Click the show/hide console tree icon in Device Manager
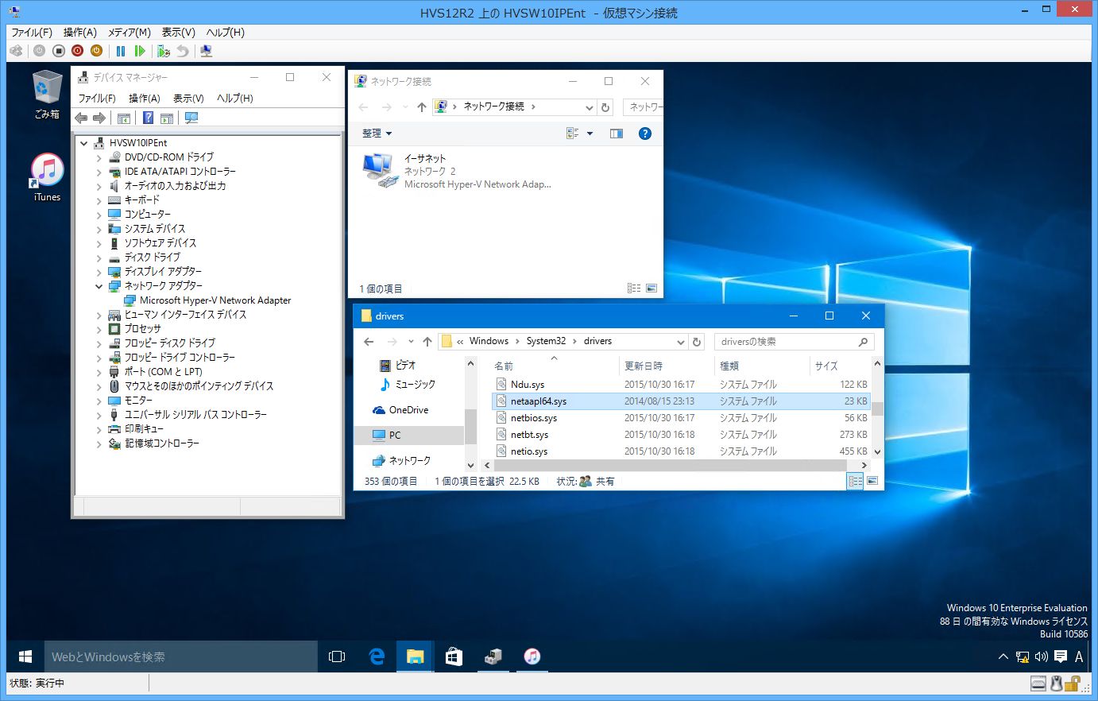This screenshot has width=1098, height=701. 124,118
